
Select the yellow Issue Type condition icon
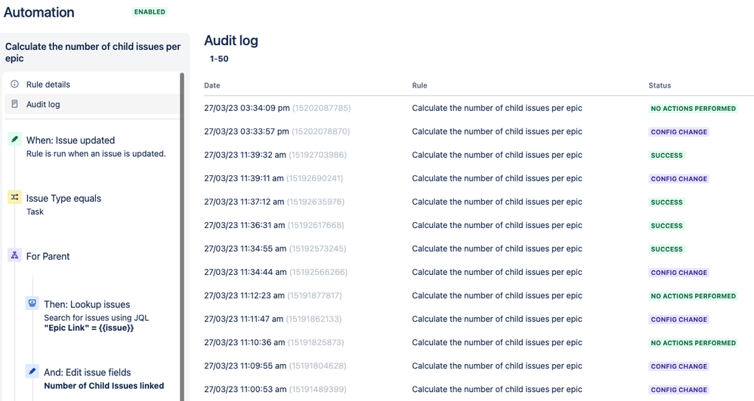[15, 197]
